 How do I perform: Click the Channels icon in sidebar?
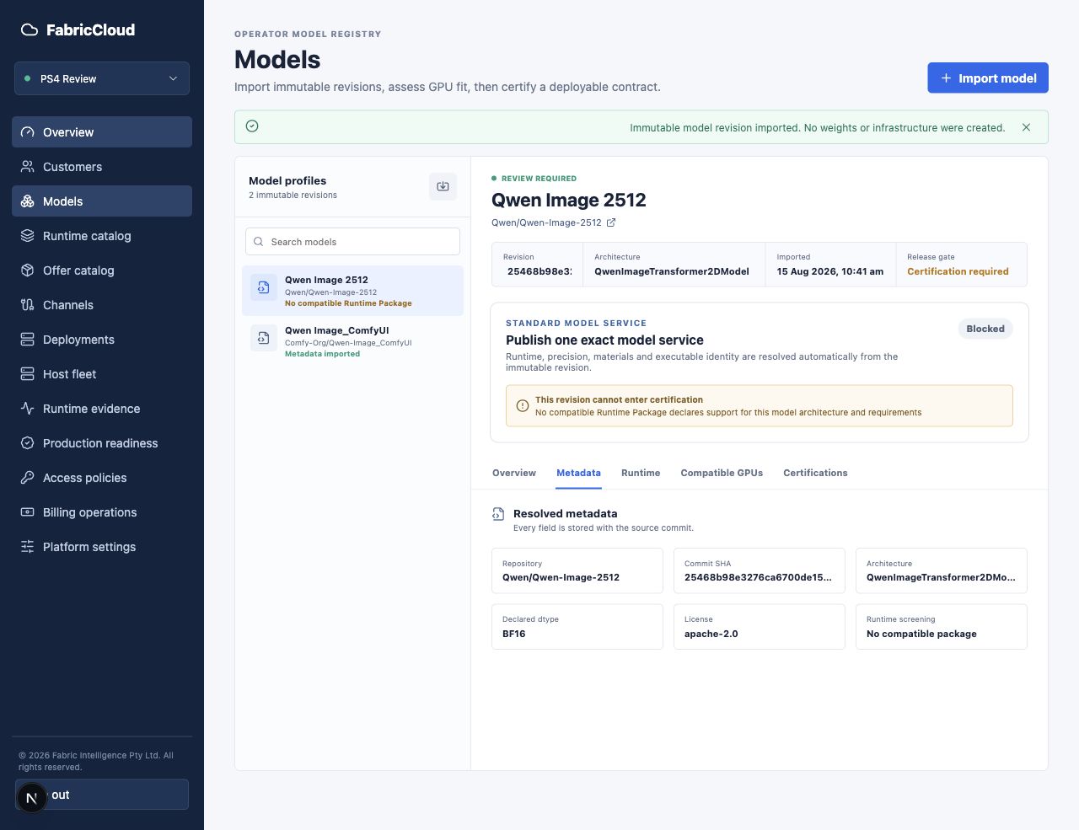(x=28, y=305)
